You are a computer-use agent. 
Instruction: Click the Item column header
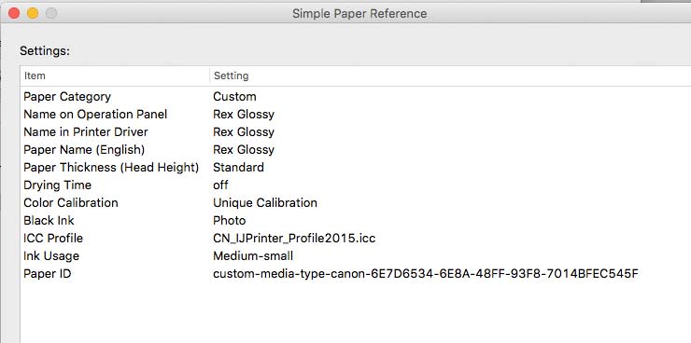35,75
